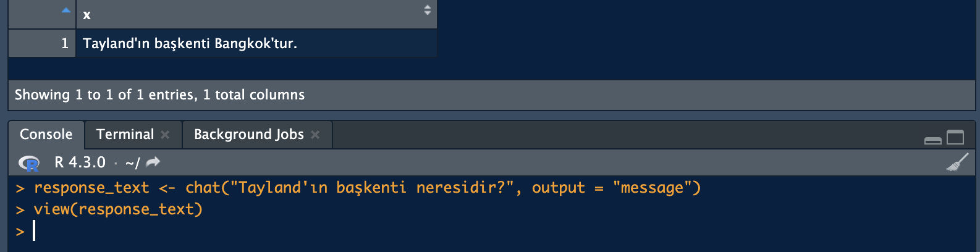
Task: Select the cell containing Bangkok'tur text
Action: pos(256,43)
